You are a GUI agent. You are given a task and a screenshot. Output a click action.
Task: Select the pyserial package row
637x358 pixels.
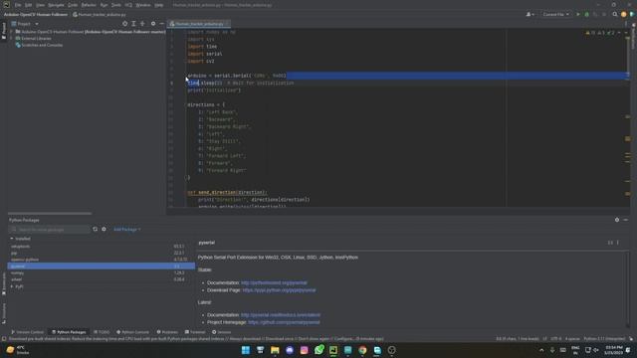(x=101, y=267)
